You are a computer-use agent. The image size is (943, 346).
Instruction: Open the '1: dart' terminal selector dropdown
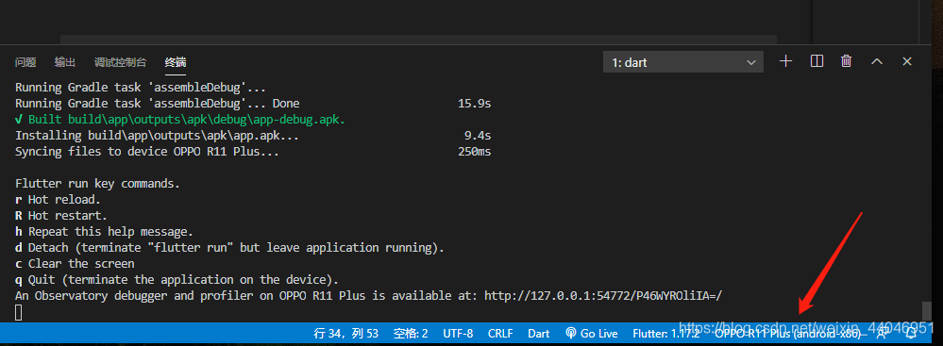pyautogui.click(x=683, y=62)
